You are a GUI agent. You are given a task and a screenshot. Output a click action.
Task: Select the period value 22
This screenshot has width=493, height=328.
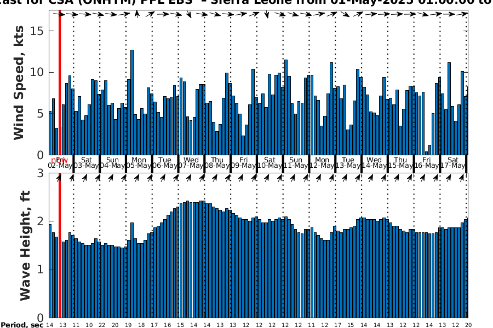(x=102, y=325)
